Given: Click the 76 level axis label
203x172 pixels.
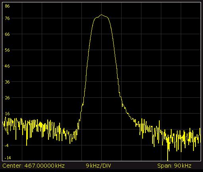Looking at the screenshot, I should 7,18.
